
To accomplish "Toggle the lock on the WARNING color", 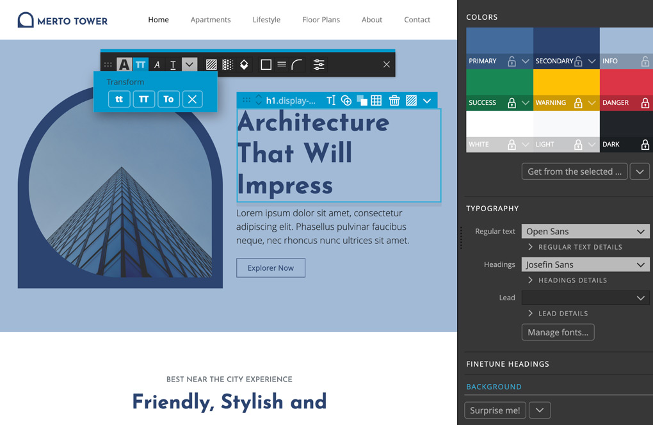I will (578, 103).
